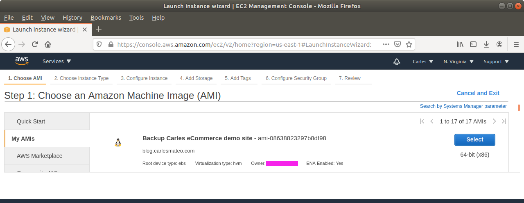Image resolution: width=524 pixels, height=203 pixels.
Task: Click the 1 to 17 of 17 AMIs text
Action: [463, 121]
